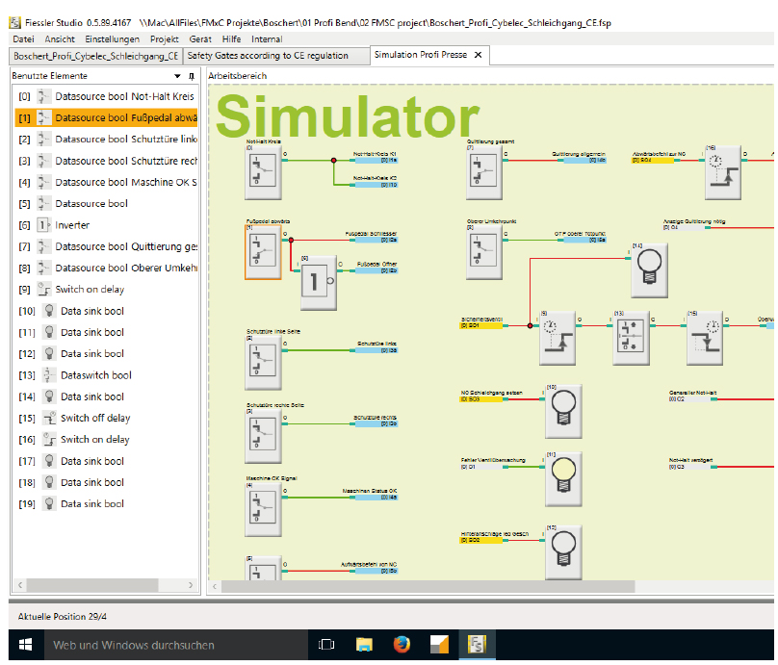Select lamp block [14] in workspace
The image size is (778, 665).
tap(649, 270)
